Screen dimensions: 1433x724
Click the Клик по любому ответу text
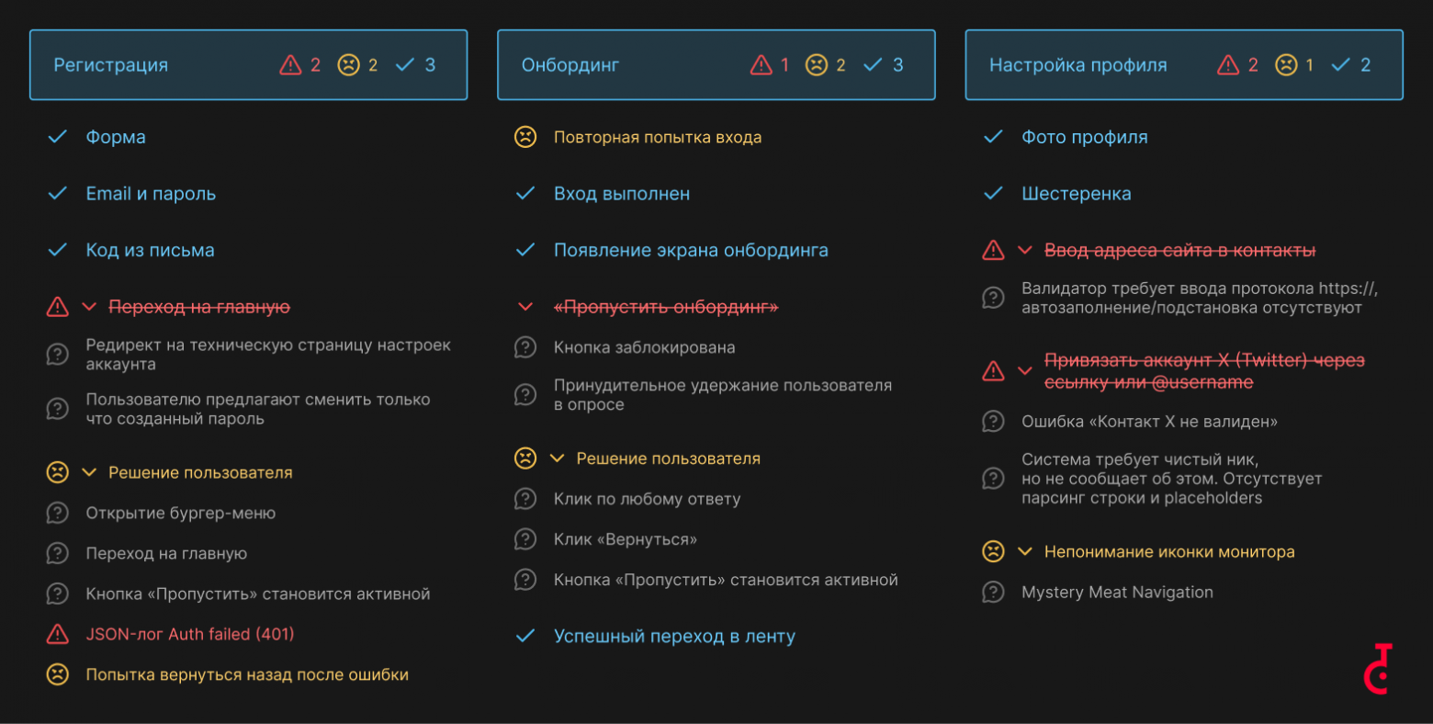647,499
